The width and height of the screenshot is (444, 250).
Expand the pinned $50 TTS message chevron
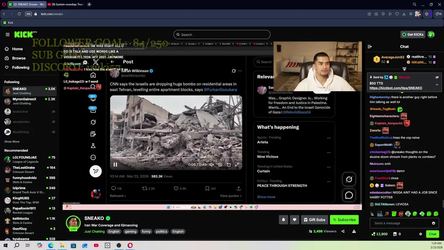(437, 85)
